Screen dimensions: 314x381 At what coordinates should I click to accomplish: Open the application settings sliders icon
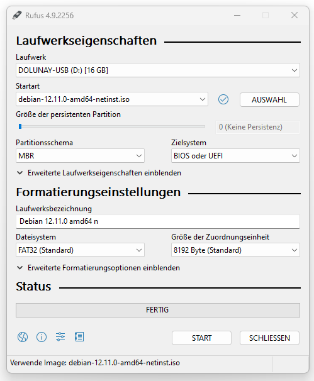[x=60, y=337]
